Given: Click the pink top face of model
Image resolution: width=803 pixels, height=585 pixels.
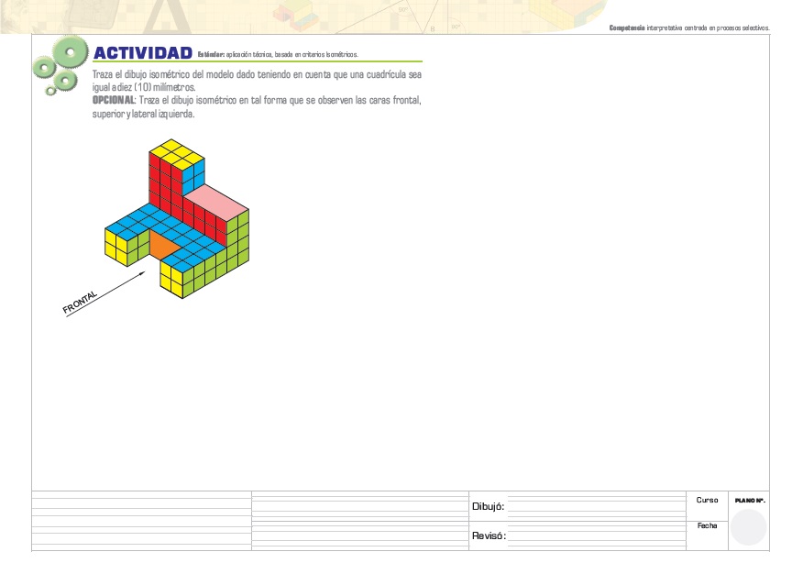Looking at the screenshot, I should coord(215,199).
